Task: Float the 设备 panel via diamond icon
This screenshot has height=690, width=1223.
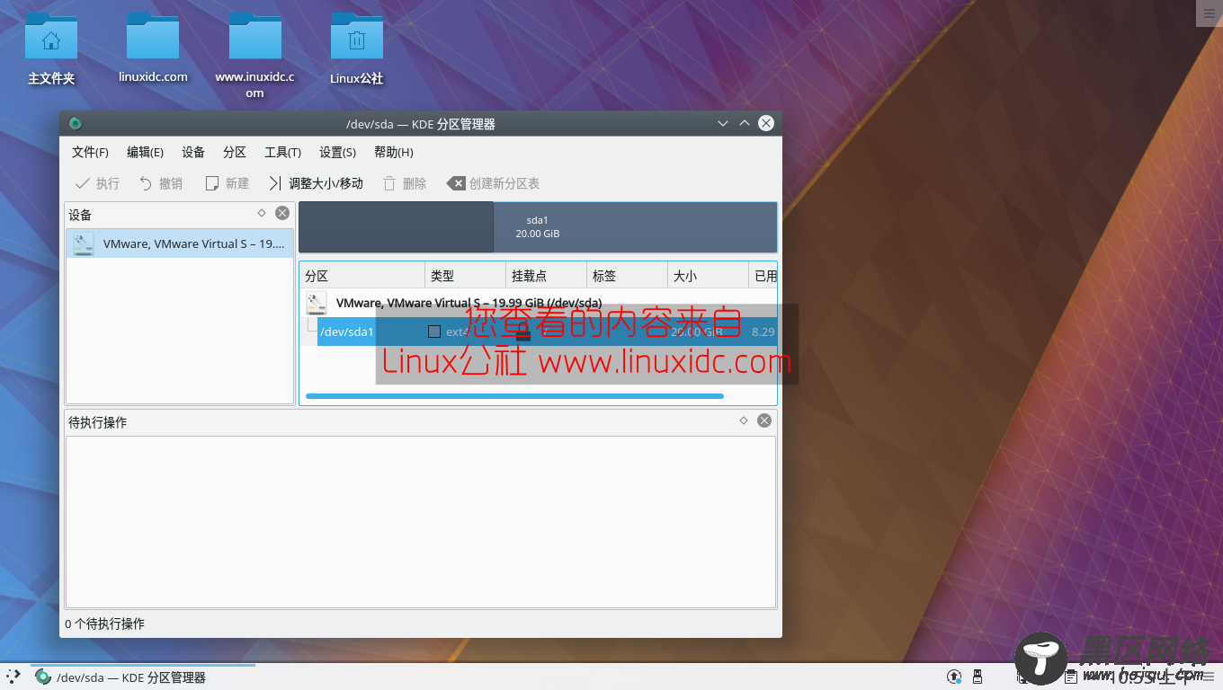Action: pyautogui.click(x=262, y=213)
